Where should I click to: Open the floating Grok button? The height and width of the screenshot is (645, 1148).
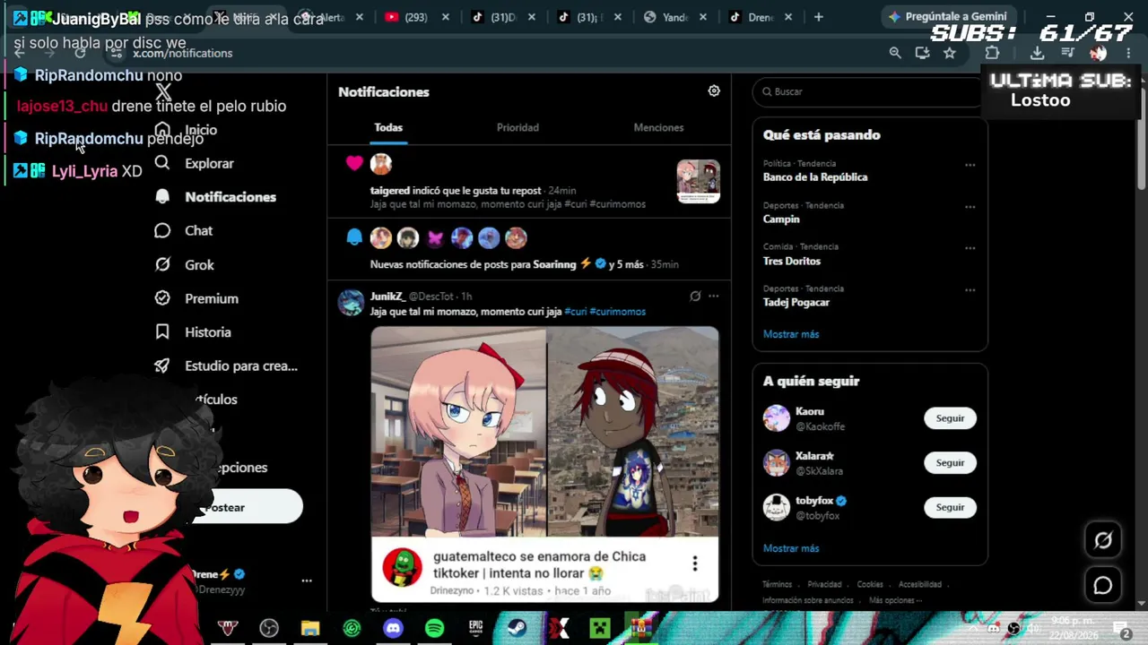click(x=1103, y=540)
